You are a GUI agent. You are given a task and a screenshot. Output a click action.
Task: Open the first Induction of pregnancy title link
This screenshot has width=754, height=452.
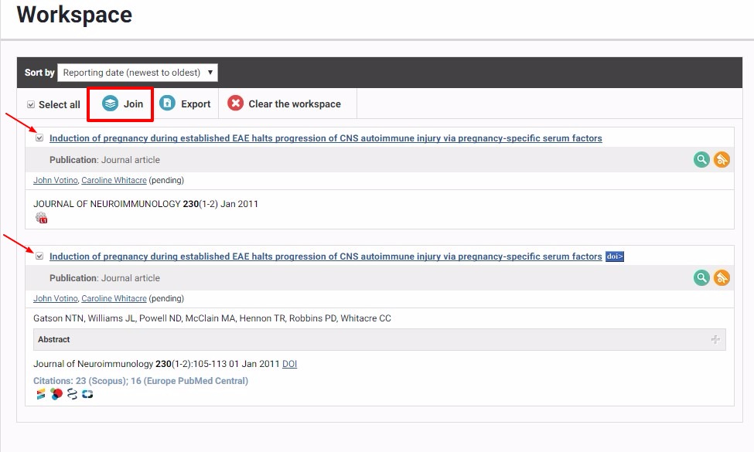[x=326, y=138]
